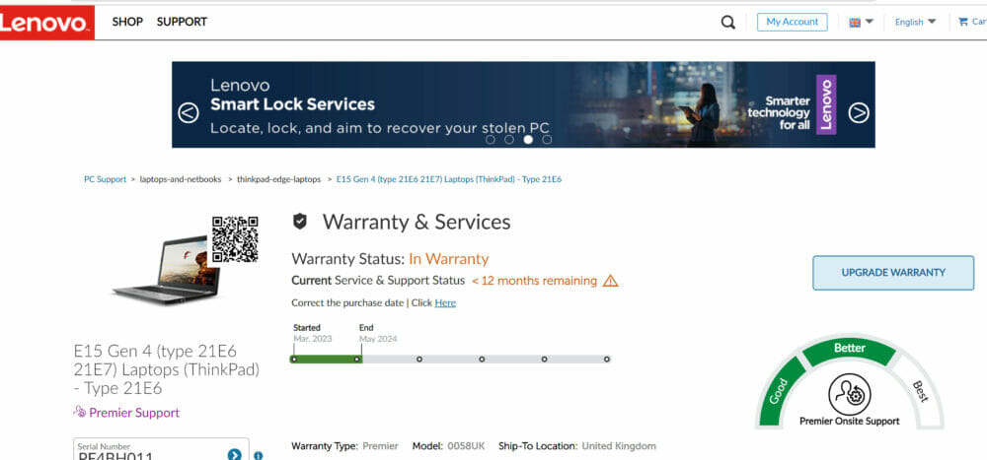Go to next banner slide arrow
The image size is (987, 460).
click(859, 113)
